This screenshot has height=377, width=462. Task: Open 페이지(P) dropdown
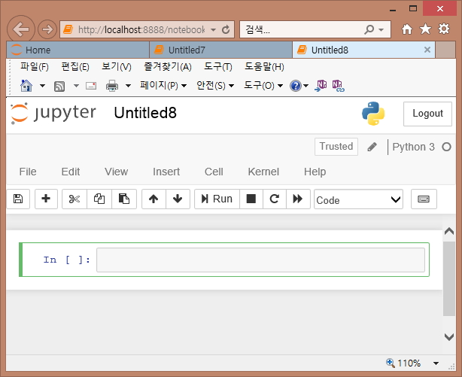click(x=163, y=86)
